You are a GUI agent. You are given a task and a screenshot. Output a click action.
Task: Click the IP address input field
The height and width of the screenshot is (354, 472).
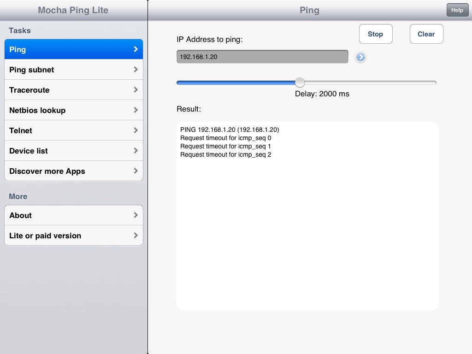[262, 57]
